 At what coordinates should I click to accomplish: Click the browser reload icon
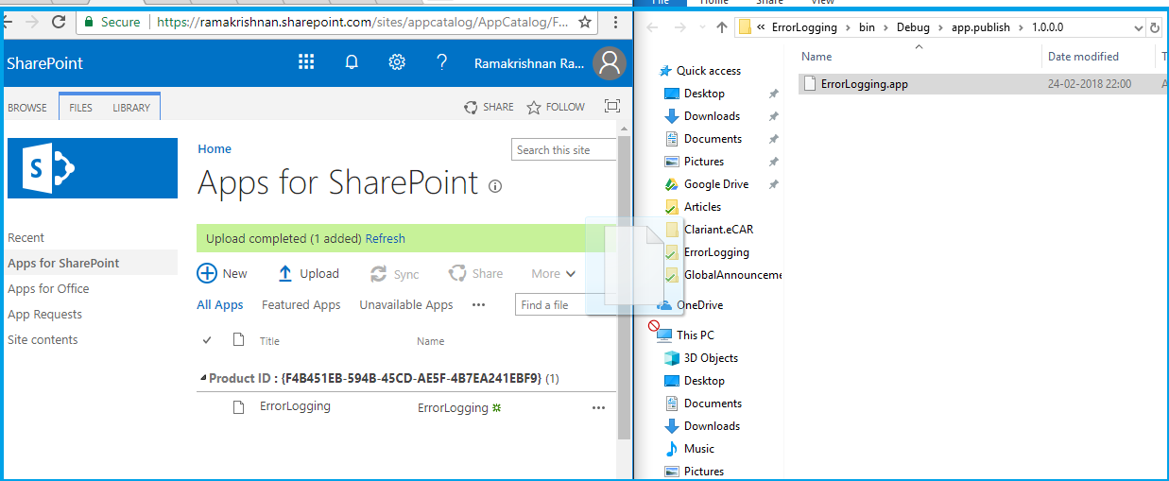tap(59, 21)
